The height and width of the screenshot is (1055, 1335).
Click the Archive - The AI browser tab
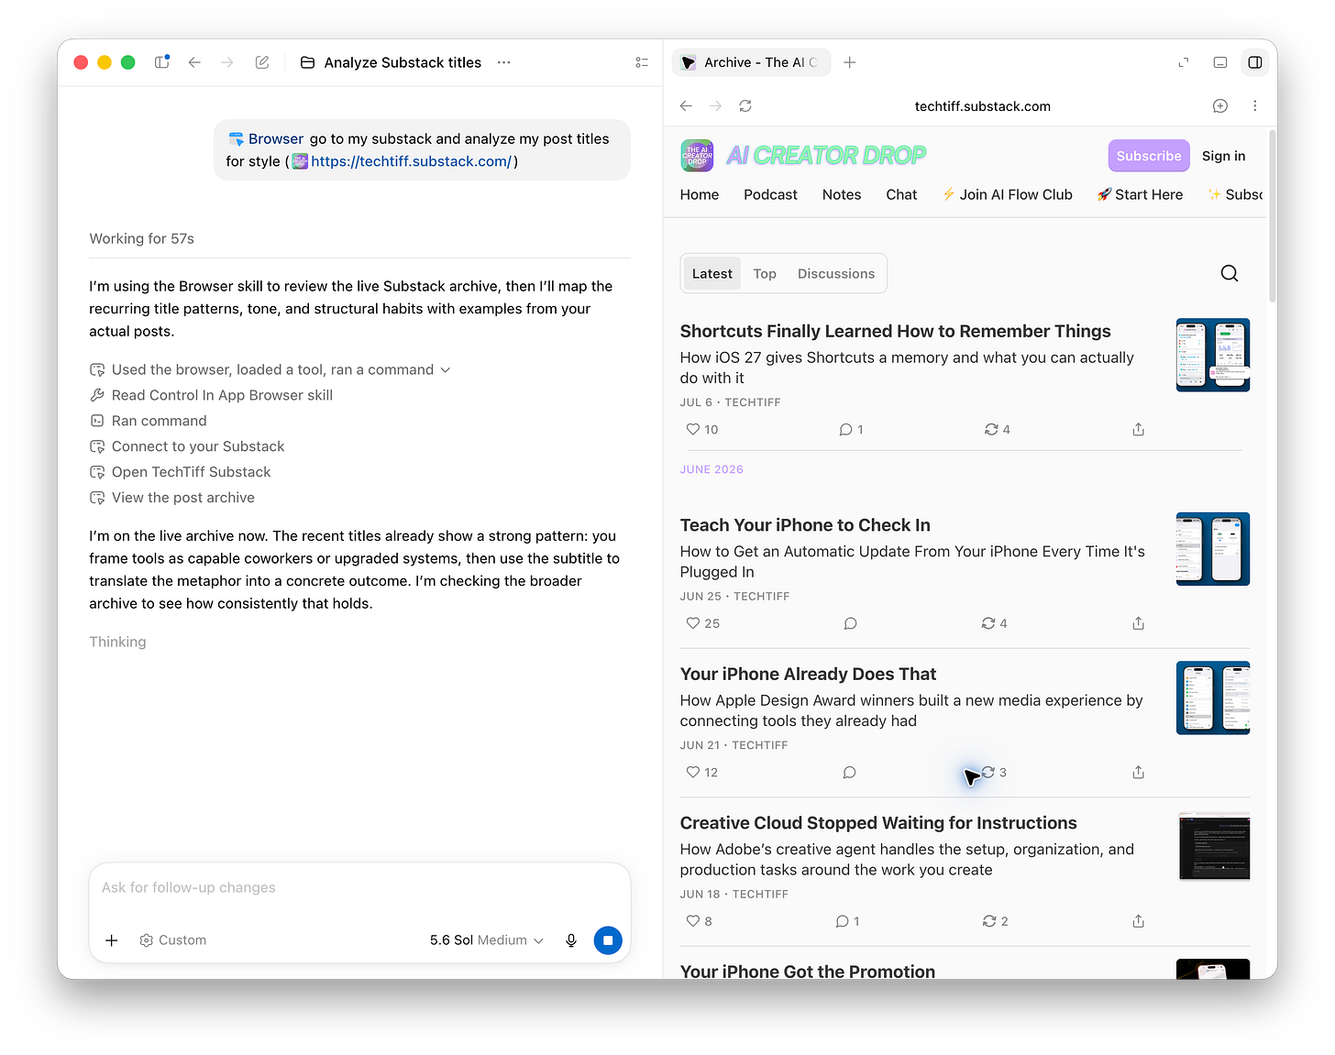751,62
